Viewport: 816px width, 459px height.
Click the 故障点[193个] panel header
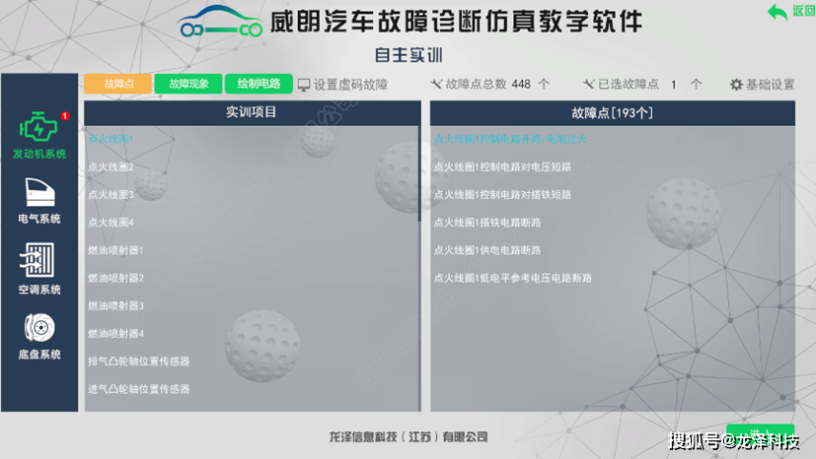coord(613,112)
